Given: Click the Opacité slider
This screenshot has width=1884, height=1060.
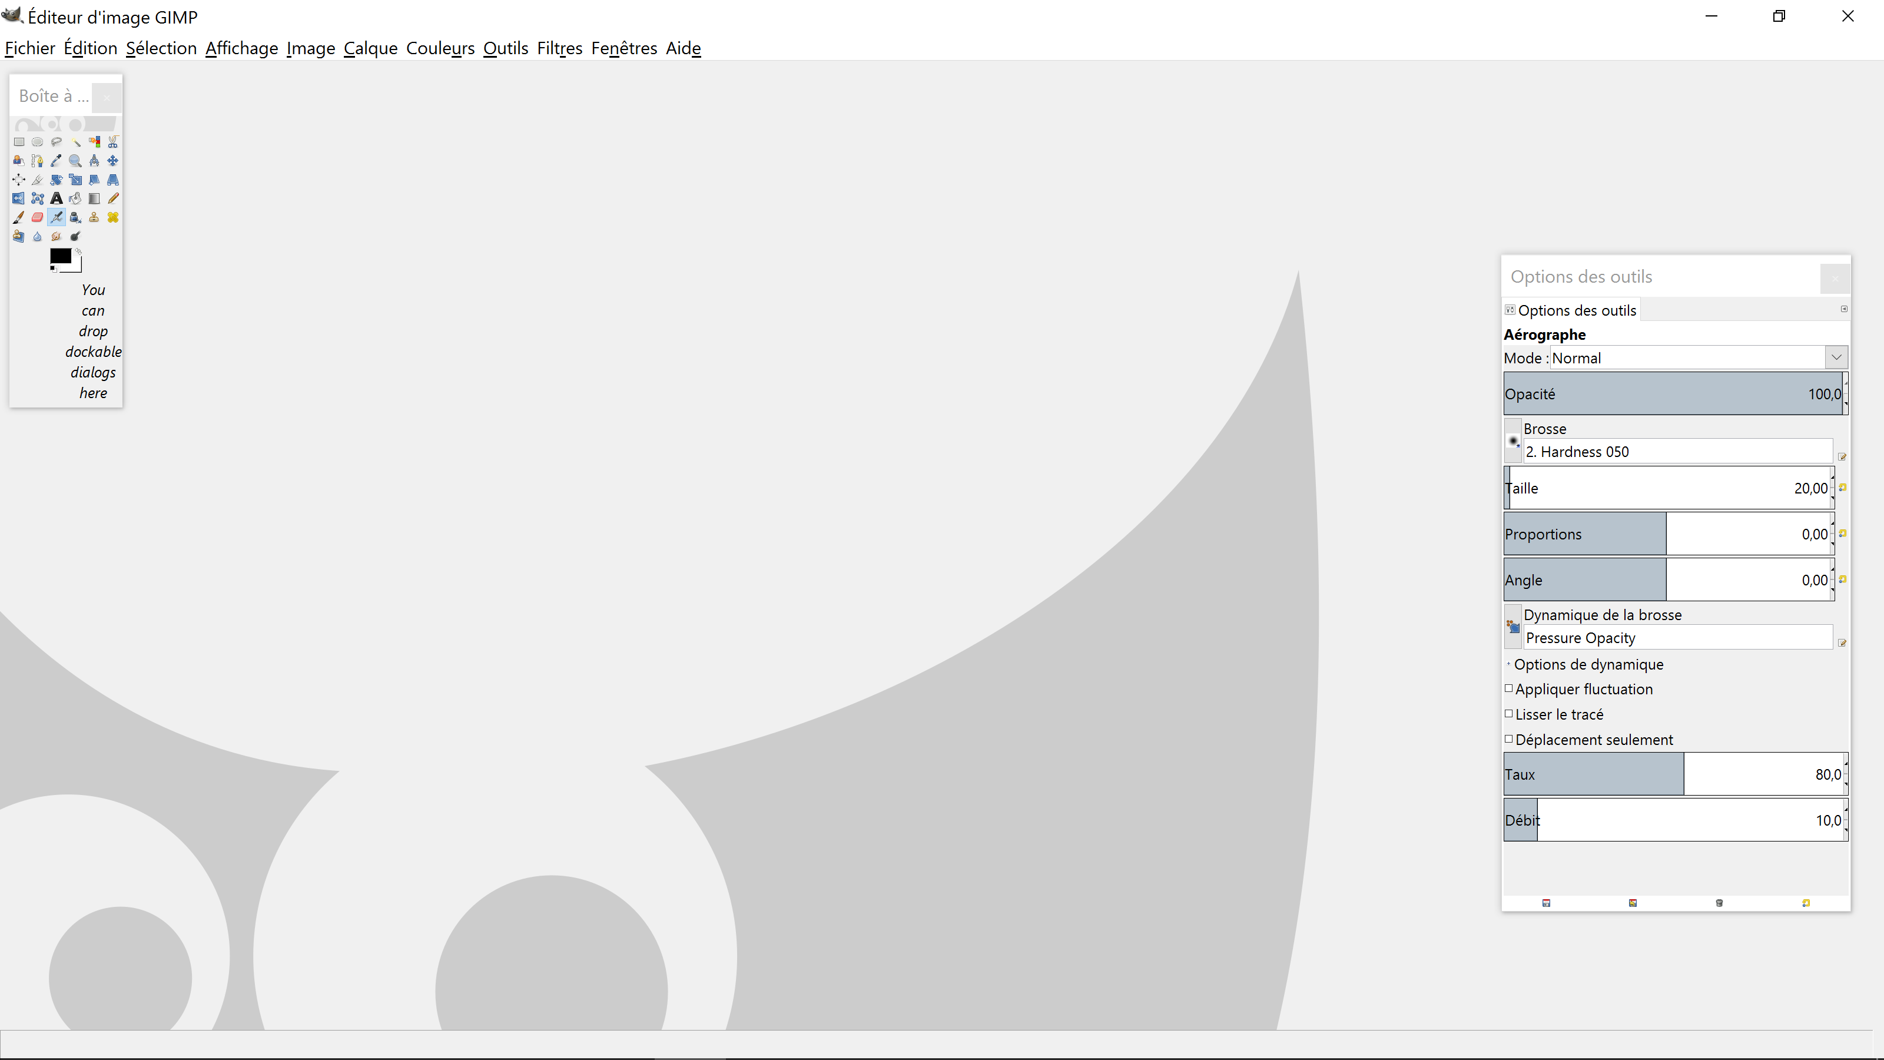Looking at the screenshot, I should tap(1673, 393).
